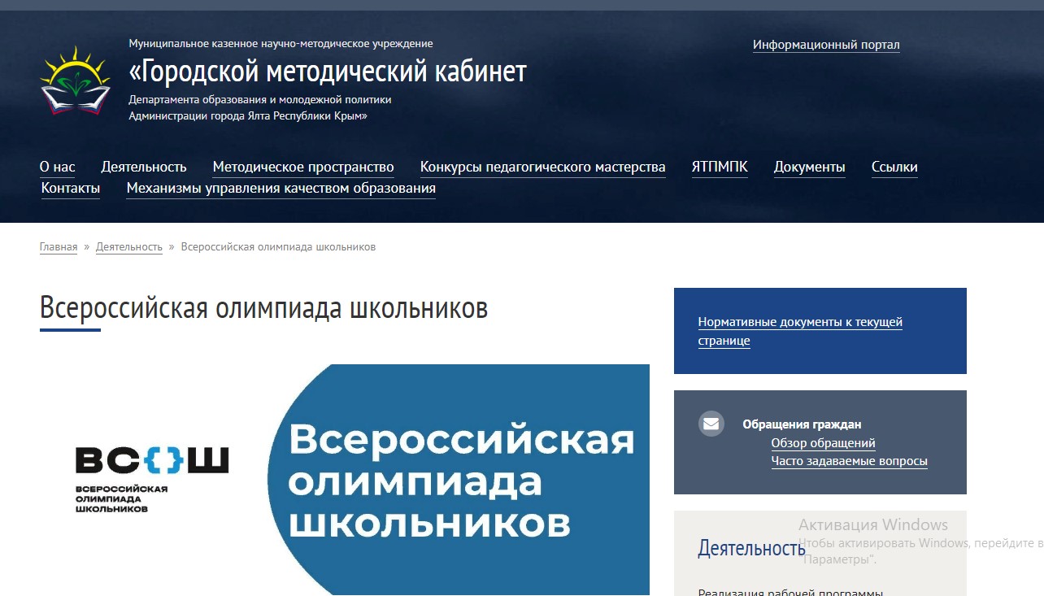Click the ВСОШ logo in banner

click(x=152, y=479)
